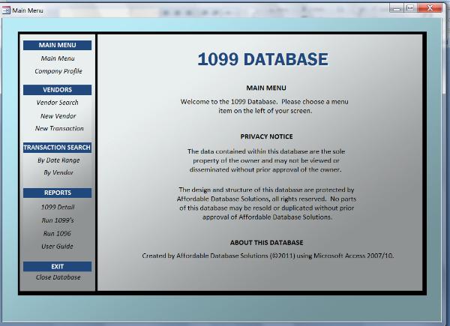Open the User Guide
This screenshot has width=450, height=326.
pyautogui.click(x=58, y=247)
